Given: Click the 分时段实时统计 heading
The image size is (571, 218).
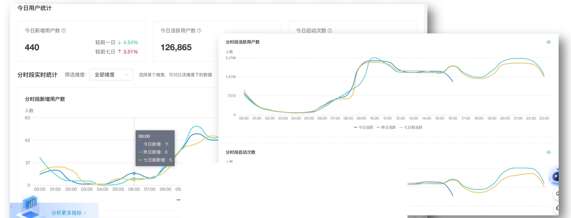Looking at the screenshot, I should pos(37,75).
